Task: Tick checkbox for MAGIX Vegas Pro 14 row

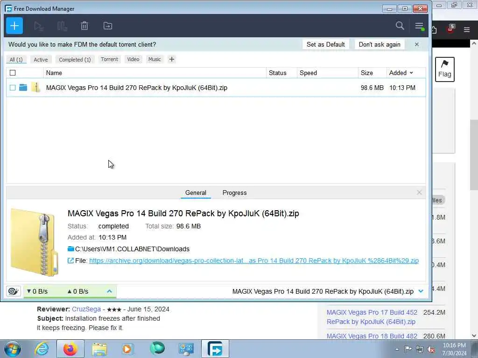Action: 13,88
